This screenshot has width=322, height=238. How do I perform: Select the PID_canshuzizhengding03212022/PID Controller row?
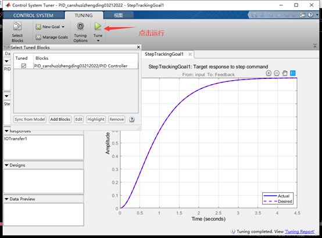pyautogui.click(x=76, y=66)
